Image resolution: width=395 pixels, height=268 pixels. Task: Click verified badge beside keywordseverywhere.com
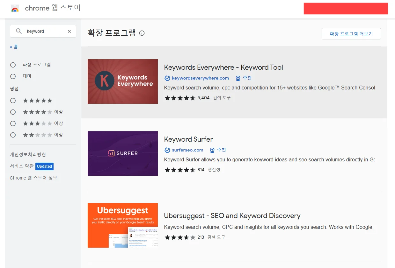[167, 78]
